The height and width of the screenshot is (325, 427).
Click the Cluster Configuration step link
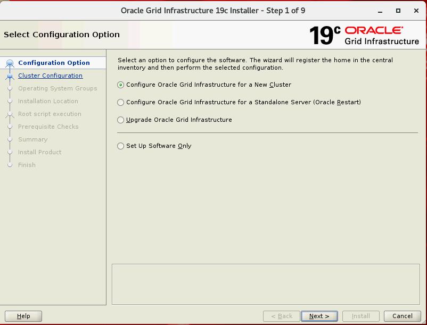[50, 76]
